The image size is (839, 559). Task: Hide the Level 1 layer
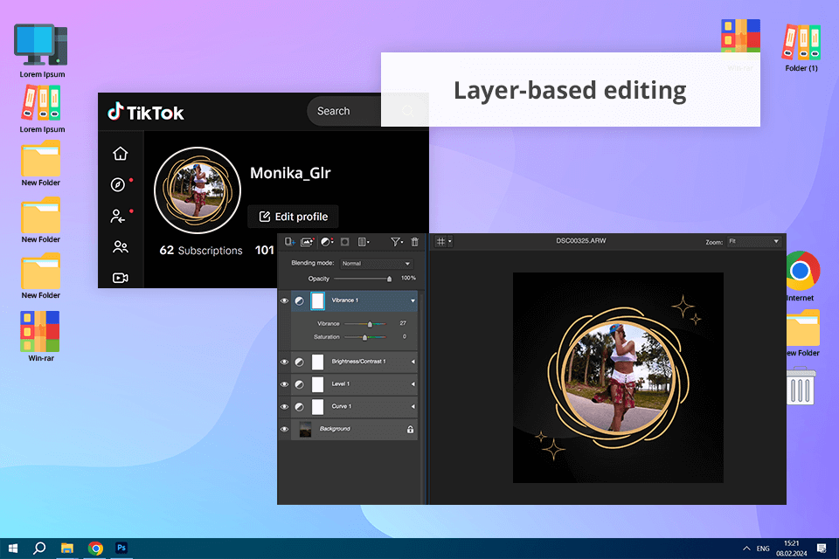pyautogui.click(x=285, y=384)
